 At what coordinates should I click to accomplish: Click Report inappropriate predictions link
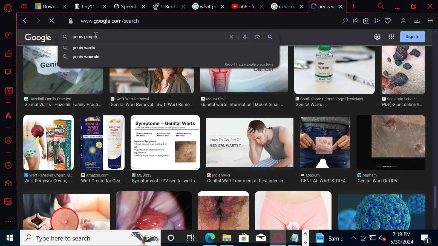click(249, 65)
